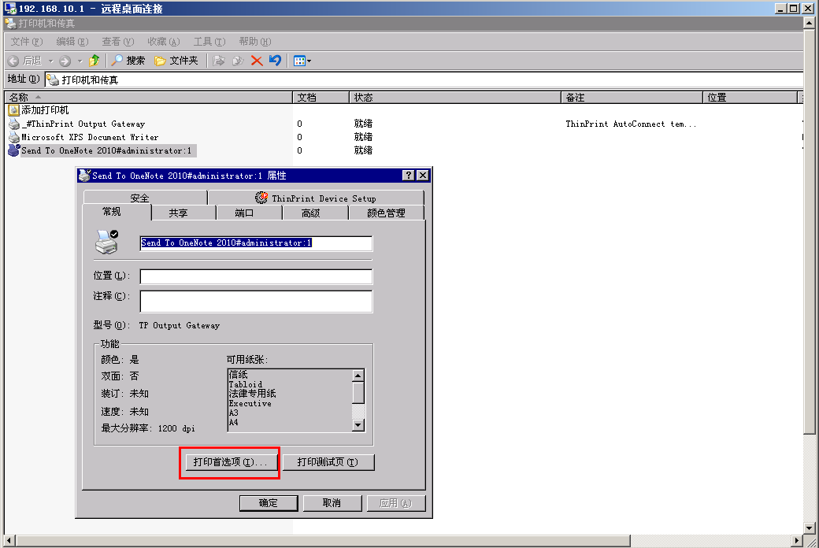Image resolution: width=819 pixels, height=548 pixels.
Task: Sort by 备注 column header
Action: (x=632, y=98)
